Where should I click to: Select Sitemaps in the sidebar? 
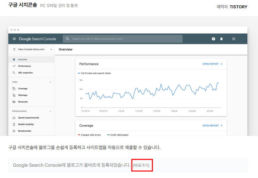[32, 95]
